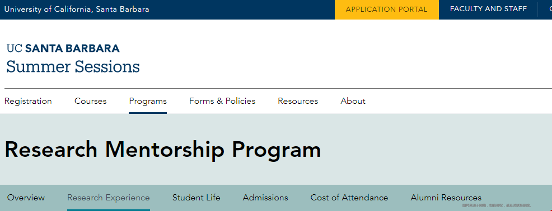
Task: Switch to the Student Life tab
Action: 196,198
